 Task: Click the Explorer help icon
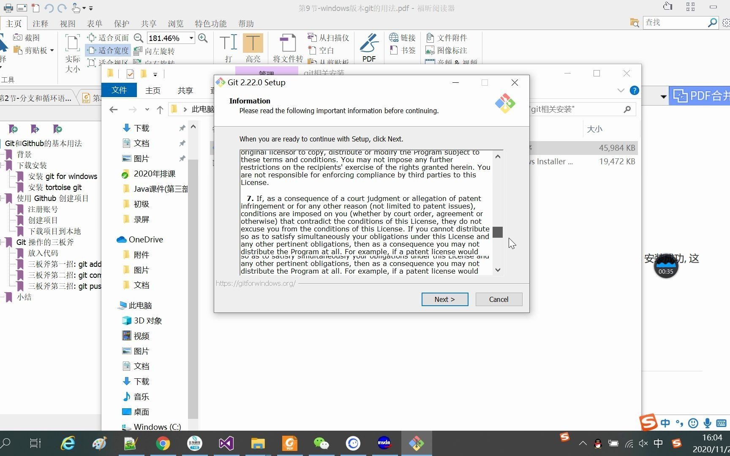634,90
